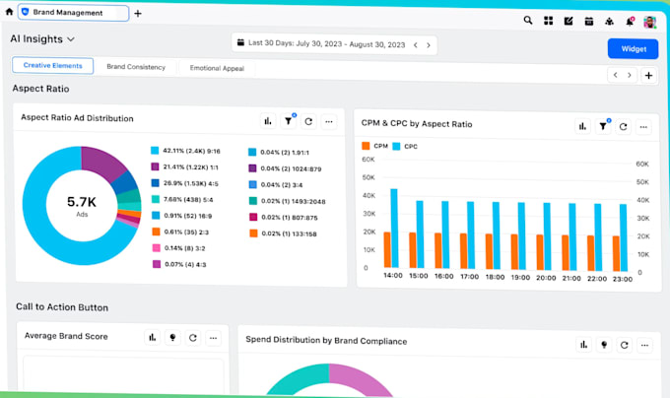
Task: Change chart type in Spend Distribution widget
Action: pyautogui.click(x=583, y=345)
